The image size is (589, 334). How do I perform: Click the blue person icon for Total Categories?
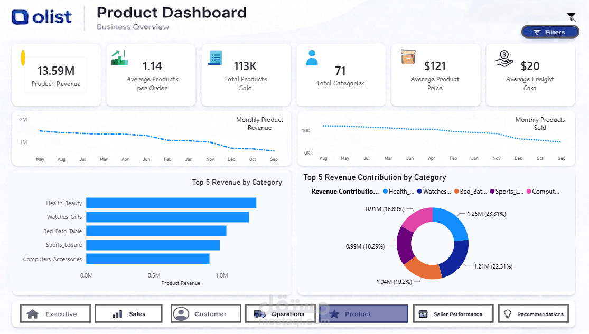click(312, 58)
